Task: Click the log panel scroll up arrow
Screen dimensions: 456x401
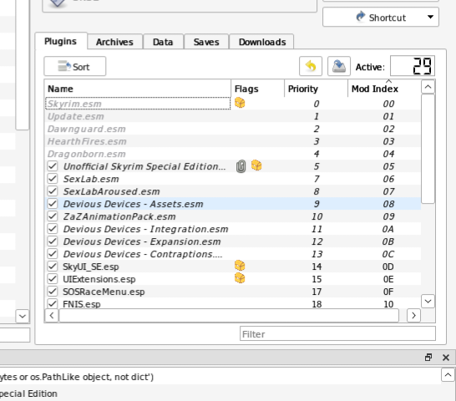Action: (448, 375)
